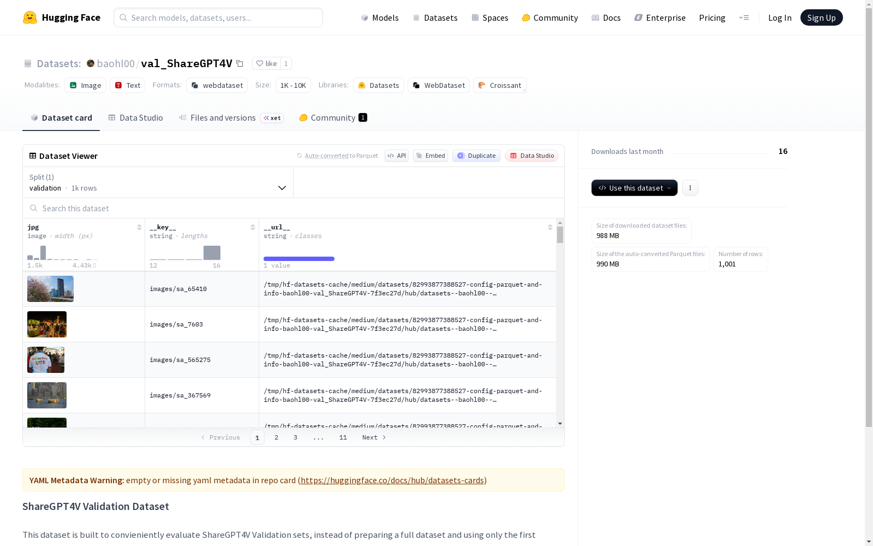Open Community in the top navigation
This screenshot has width=873, height=546.
550,17
